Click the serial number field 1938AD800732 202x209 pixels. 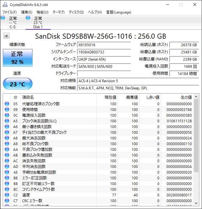104,52
